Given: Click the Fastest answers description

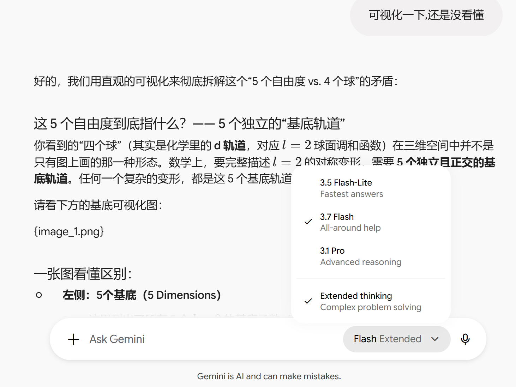Looking at the screenshot, I should pos(352,194).
